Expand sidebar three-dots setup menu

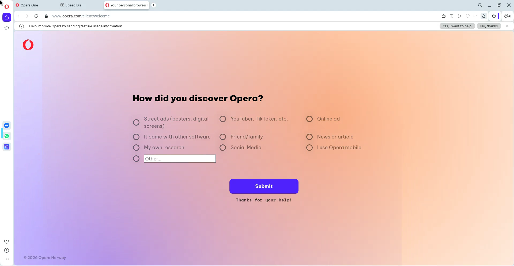(7, 259)
